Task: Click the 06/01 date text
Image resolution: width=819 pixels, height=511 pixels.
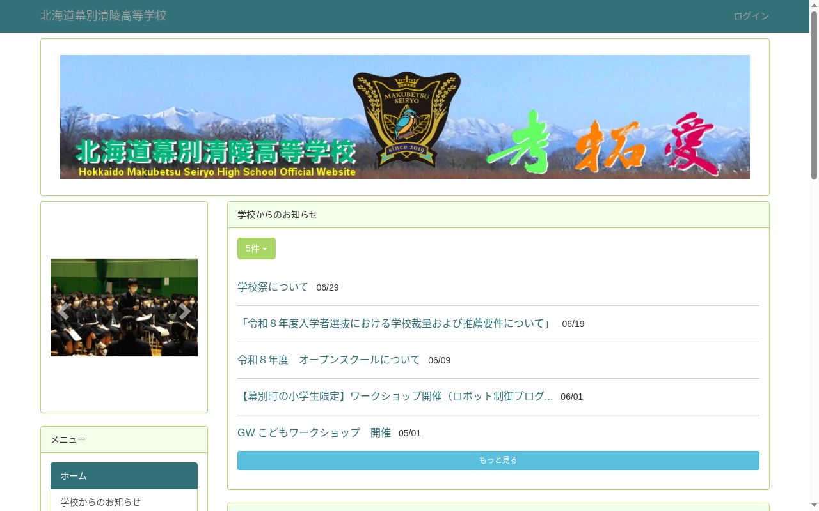Action: pos(572,397)
